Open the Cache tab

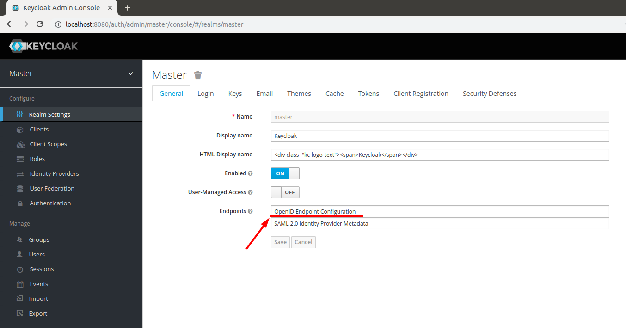point(334,94)
